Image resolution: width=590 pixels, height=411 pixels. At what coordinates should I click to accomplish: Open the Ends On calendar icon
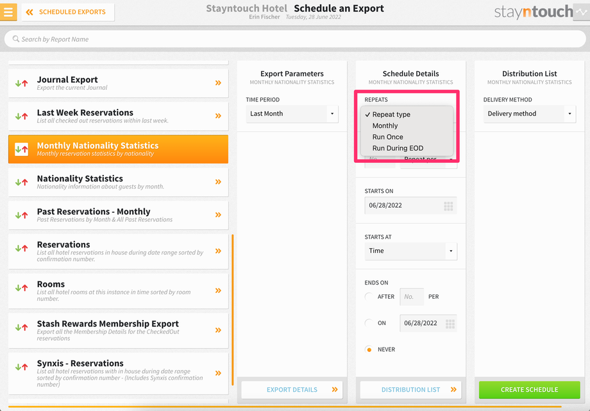point(450,324)
